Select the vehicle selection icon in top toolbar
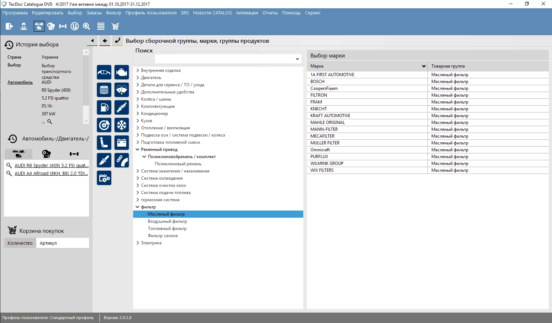 point(39,26)
